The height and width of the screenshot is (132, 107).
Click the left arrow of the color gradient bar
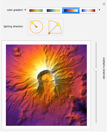point(25,10)
